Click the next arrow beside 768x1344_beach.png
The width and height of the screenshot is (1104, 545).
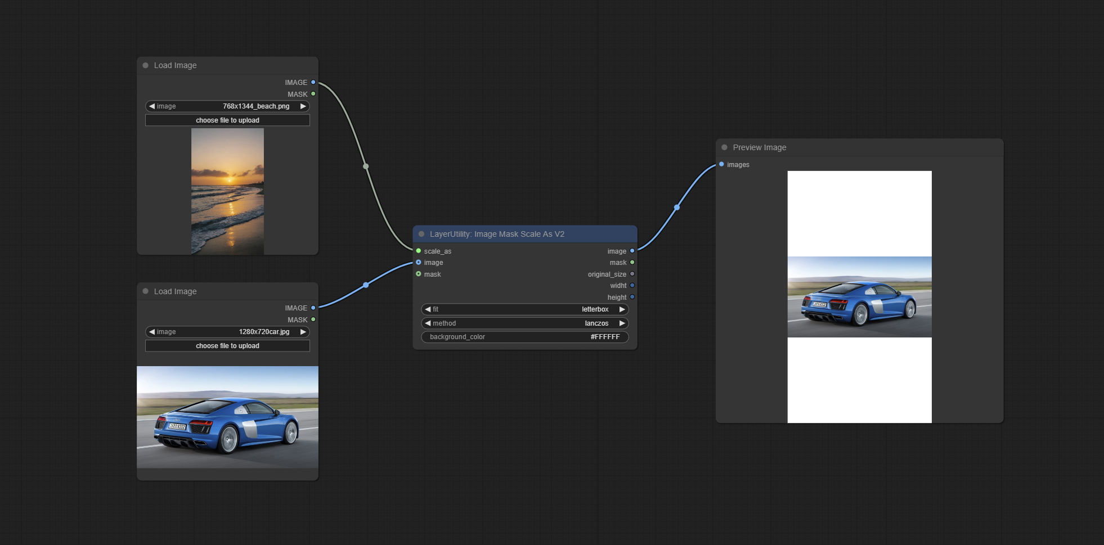pos(303,106)
